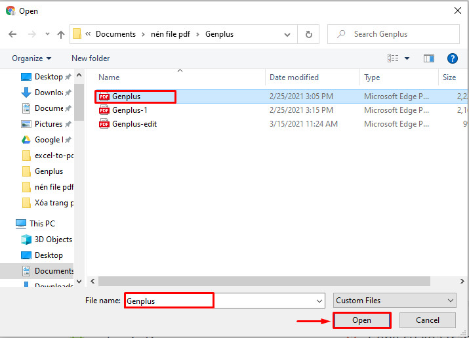Screen dimensions: 469x338
Task: Open the Help question mark icon
Action: click(452, 58)
